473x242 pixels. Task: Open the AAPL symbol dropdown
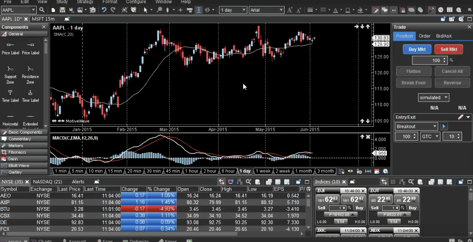[33, 10]
